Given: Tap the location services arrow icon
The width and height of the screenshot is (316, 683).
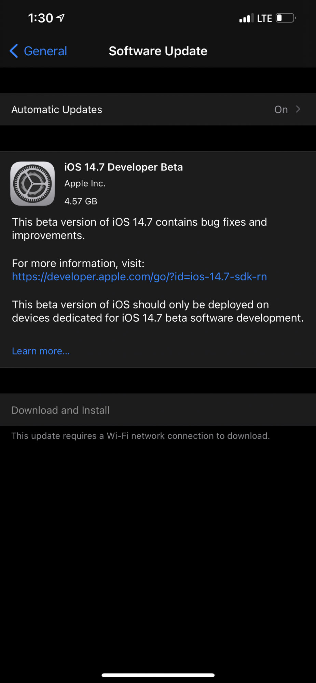Looking at the screenshot, I should click(x=60, y=18).
